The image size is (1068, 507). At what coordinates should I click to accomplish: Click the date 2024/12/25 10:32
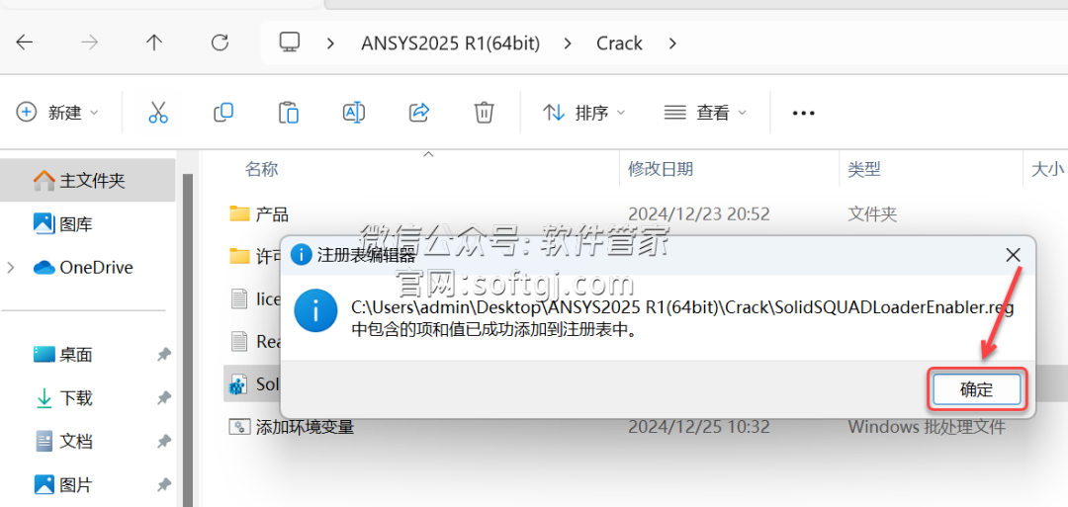click(699, 427)
